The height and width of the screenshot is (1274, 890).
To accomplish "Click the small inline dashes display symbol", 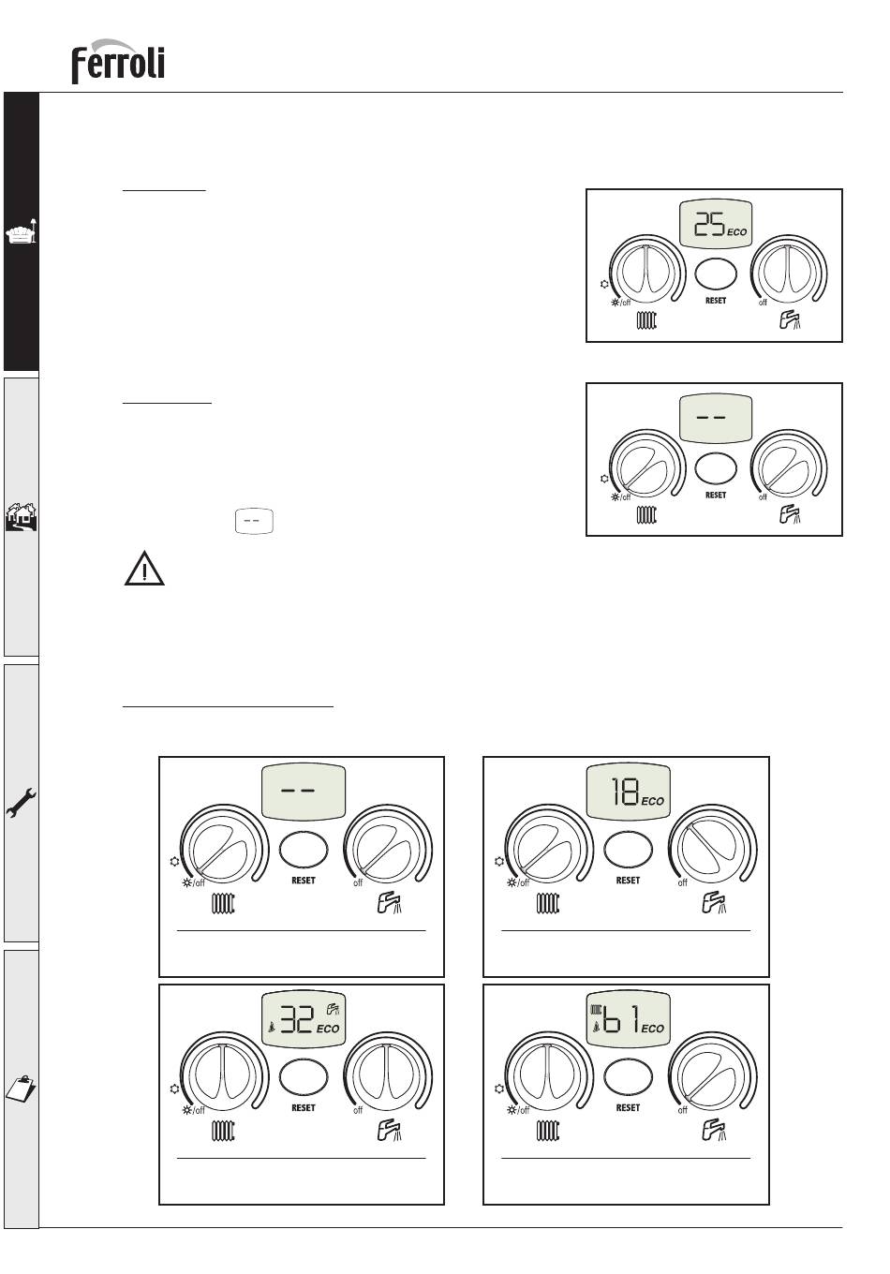I will click(x=253, y=521).
